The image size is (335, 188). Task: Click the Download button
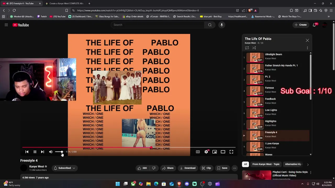coord(188,168)
